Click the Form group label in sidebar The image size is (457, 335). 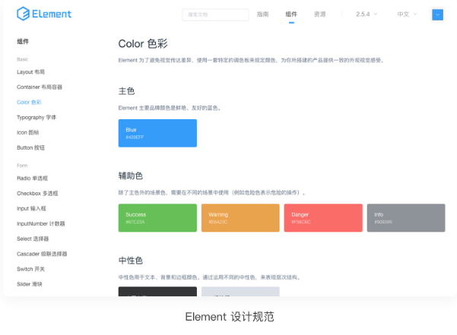[x=22, y=166]
